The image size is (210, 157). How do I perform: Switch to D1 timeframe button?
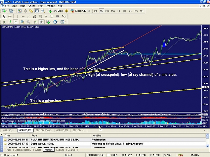coord(130,11)
